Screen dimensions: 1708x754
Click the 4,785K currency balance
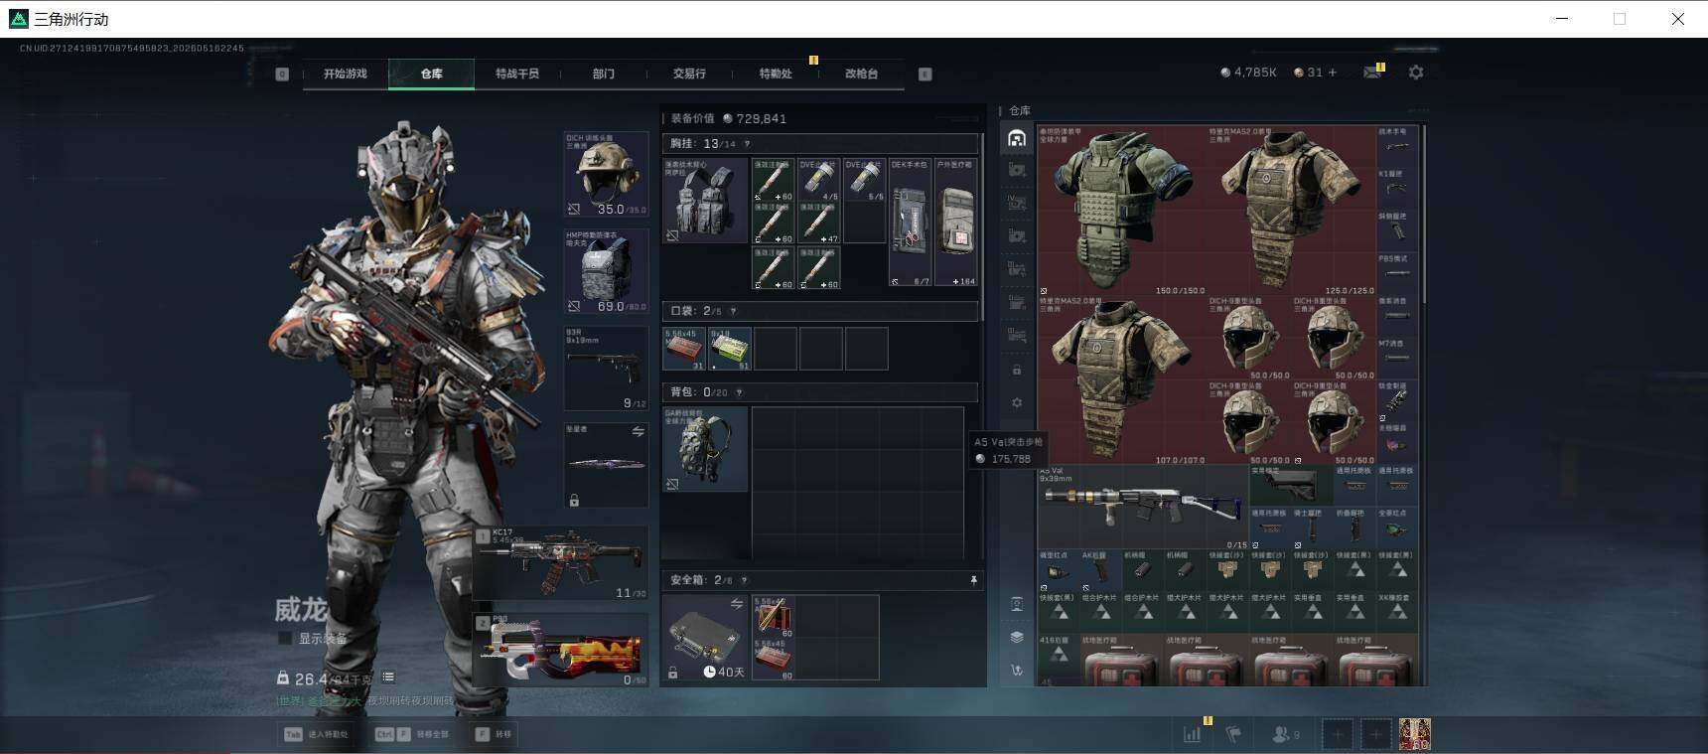coord(1248,73)
